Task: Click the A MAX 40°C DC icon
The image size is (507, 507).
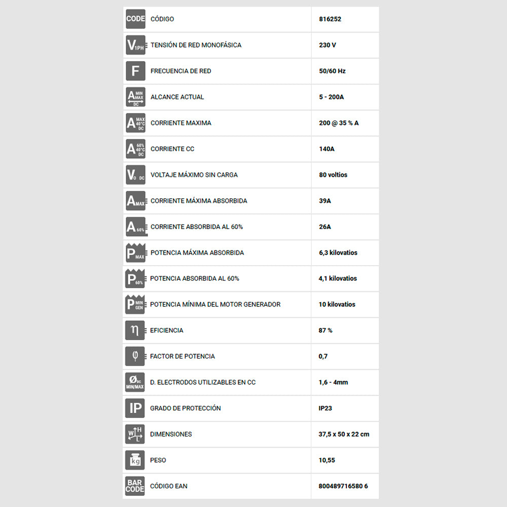Action: (x=135, y=123)
